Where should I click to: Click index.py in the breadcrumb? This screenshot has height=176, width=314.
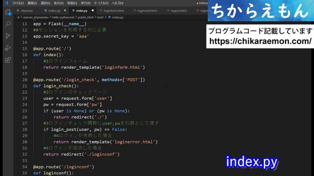(x=118, y=18)
